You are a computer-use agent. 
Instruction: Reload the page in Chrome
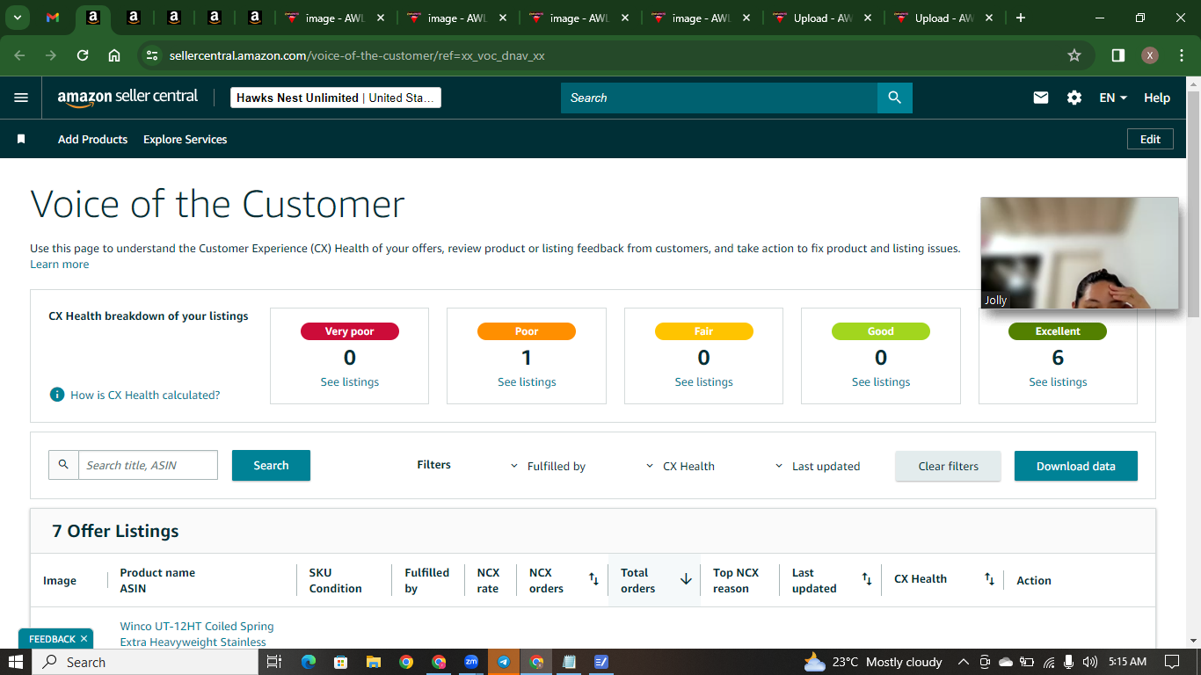83,55
